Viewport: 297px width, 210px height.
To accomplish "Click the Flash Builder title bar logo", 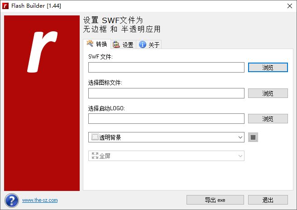I will coord(5,6).
